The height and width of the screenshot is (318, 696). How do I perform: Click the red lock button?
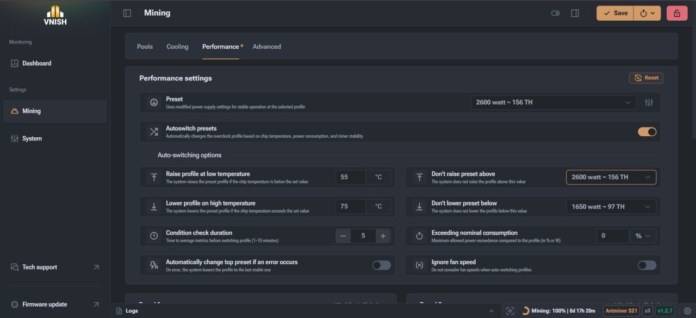pyautogui.click(x=677, y=13)
